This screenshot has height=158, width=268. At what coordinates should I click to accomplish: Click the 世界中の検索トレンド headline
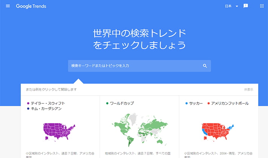tap(139, 33)
